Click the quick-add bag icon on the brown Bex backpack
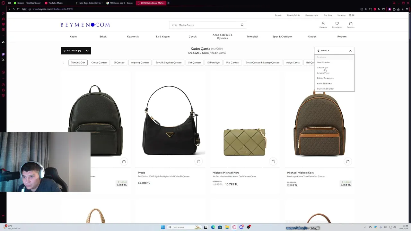Image resolution: width=411 pixels, height=231 pixels. tap(348, 161)
